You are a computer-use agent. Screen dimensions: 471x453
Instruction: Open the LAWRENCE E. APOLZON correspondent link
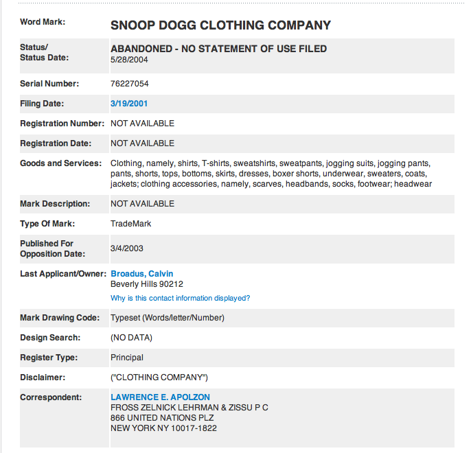pyautogui.click(x=160, y=397)
